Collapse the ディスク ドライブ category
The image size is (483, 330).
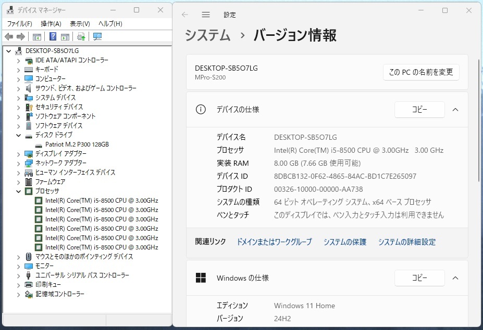click(18, 135)
